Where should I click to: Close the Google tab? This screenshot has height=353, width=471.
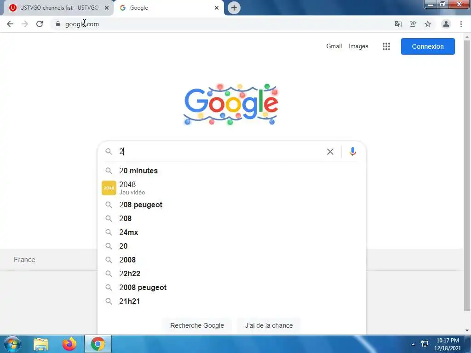coord(217,8)
